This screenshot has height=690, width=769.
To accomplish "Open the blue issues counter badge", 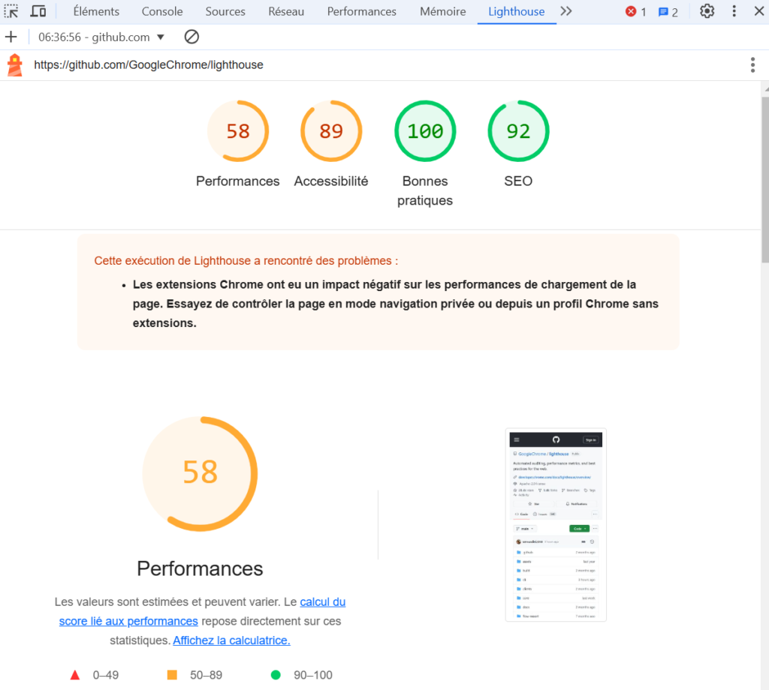I will (668, 12).
